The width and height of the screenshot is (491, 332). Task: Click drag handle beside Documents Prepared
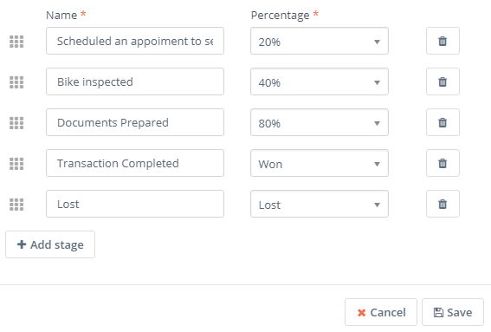click(x=16, y=123)
